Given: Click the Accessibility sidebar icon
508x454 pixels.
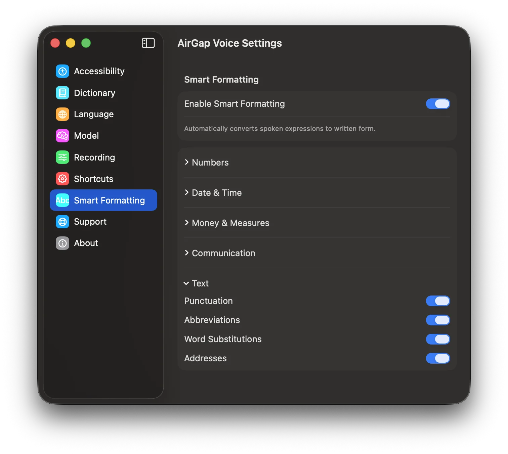Looking at the screenshot, I should 62,71.
